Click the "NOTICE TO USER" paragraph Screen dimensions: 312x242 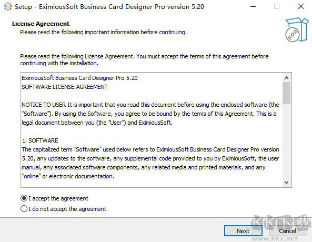tap(150, 114)
